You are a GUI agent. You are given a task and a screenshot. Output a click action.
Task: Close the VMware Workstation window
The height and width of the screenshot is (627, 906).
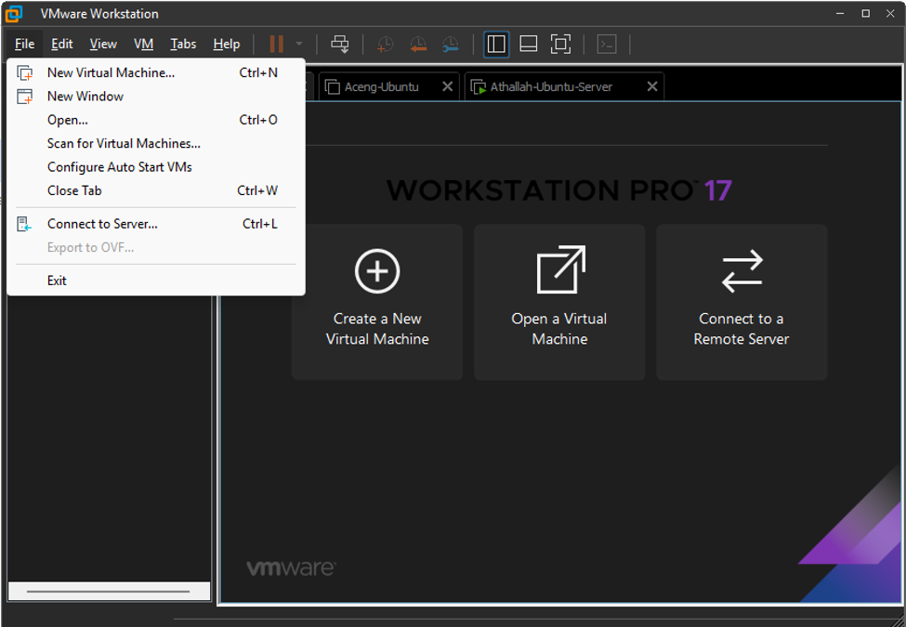(x=890, y=13)
